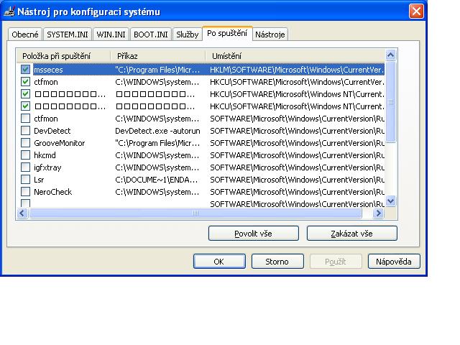The height and width of the screenshot is (345, 460).
Task: Click the Zakázat vše button
Action: (x=351, y=234)
